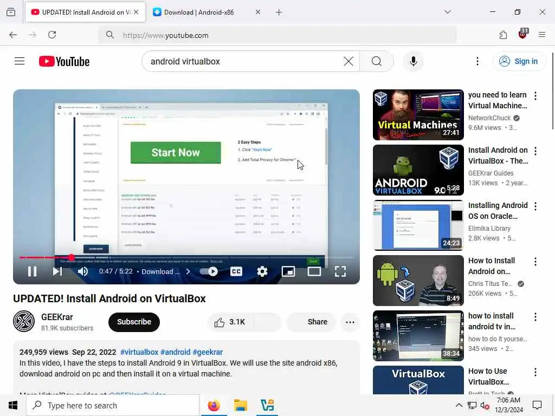Screen dimensions: 555x416
Task: Open more actions under the video
Action: 350,322
